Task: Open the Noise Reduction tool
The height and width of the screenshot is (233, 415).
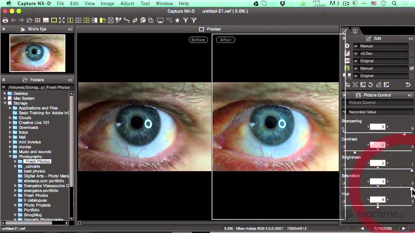Action: pyautogui.click(x=348, y=85)
